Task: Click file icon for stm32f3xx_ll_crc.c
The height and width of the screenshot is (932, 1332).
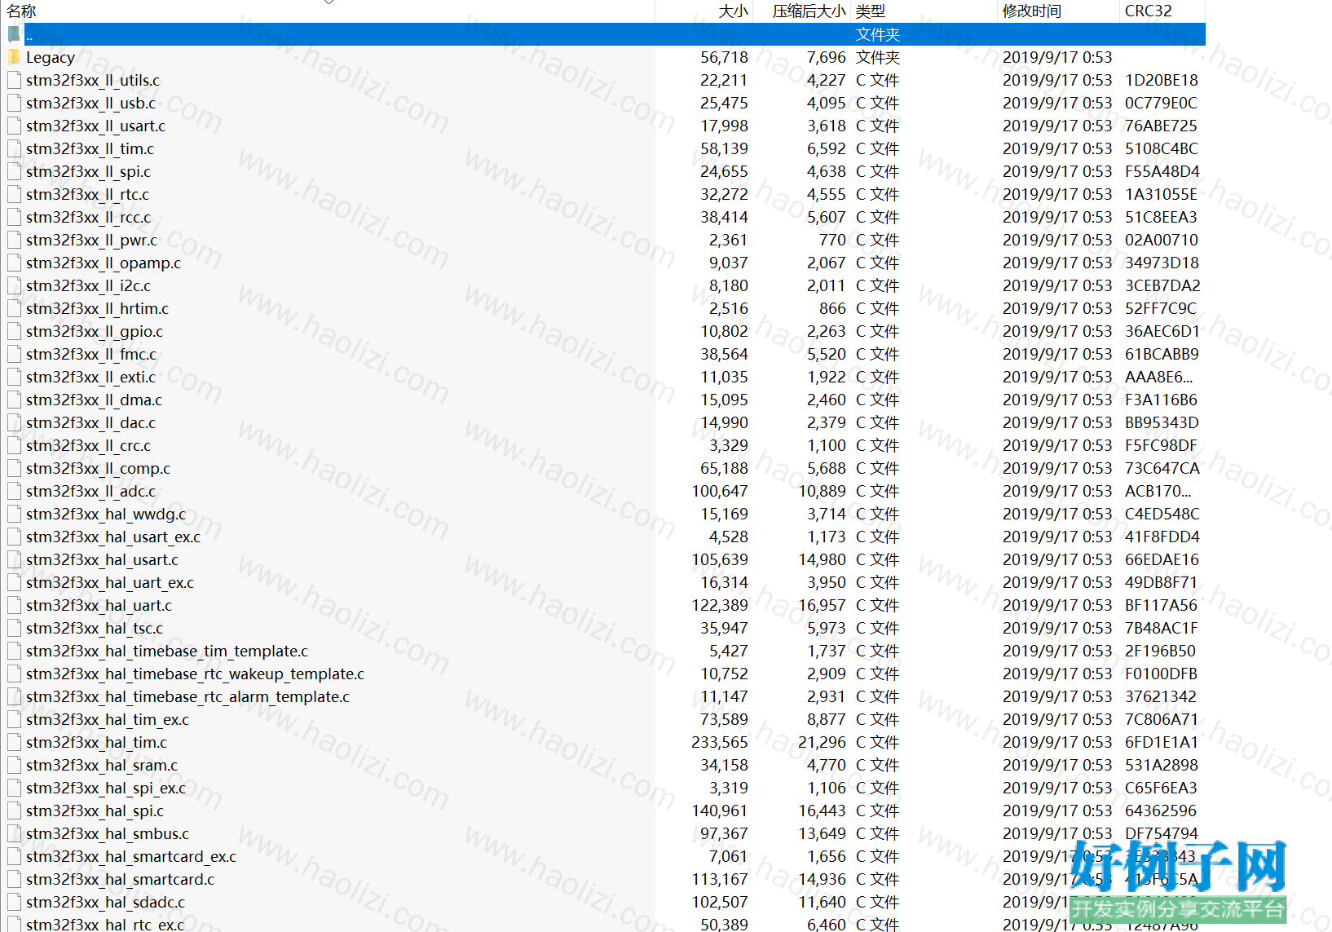Action: [14, 445]
